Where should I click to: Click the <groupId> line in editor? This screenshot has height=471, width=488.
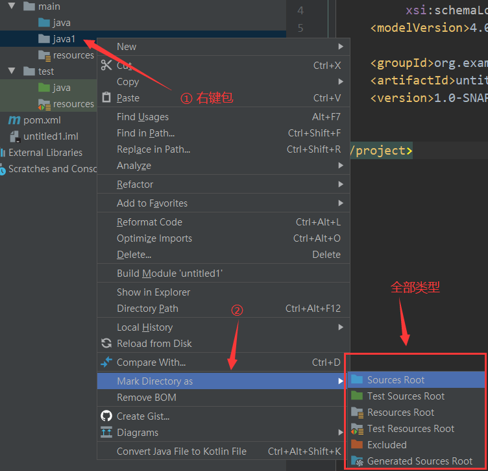pos(429,63)
